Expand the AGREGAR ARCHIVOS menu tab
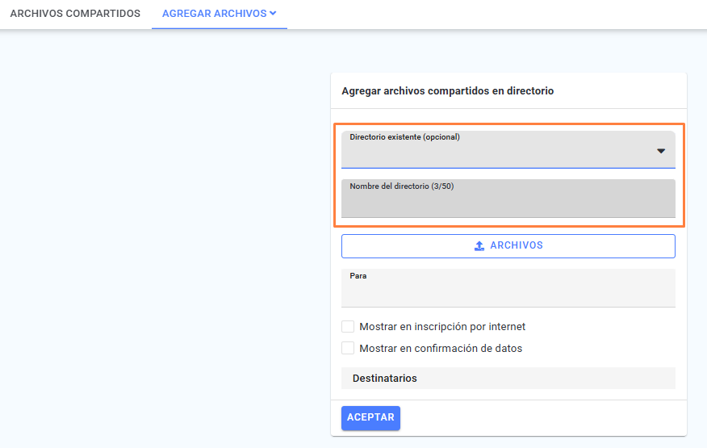The width and height of the screenshot is (707, 448). tap(220, 14)
